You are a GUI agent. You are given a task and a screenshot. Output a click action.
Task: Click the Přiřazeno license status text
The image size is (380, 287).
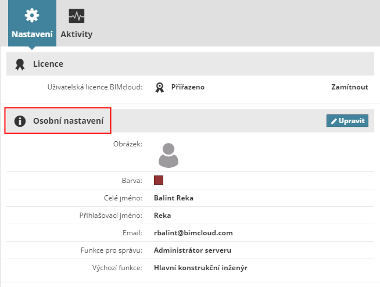click(188, 87)
